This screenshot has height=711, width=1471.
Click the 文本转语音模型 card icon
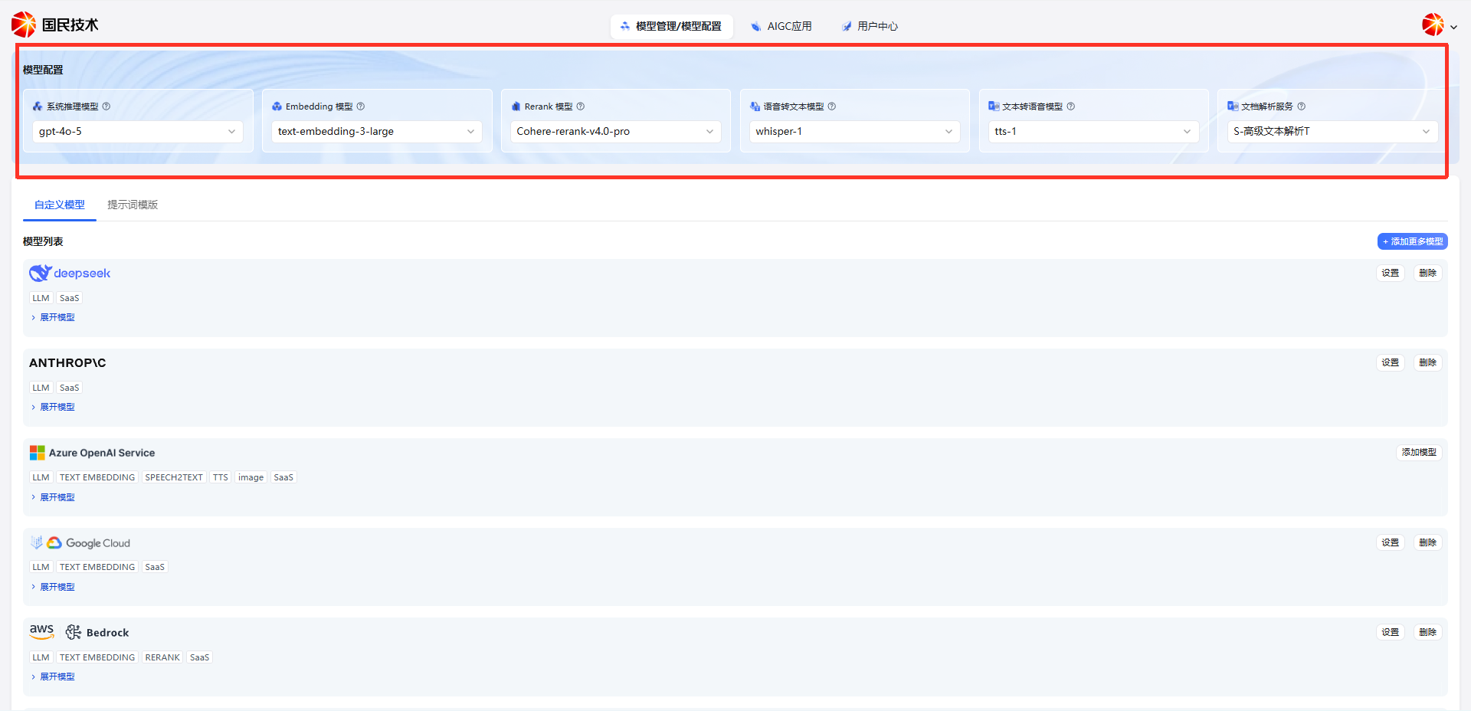[994, 106]
